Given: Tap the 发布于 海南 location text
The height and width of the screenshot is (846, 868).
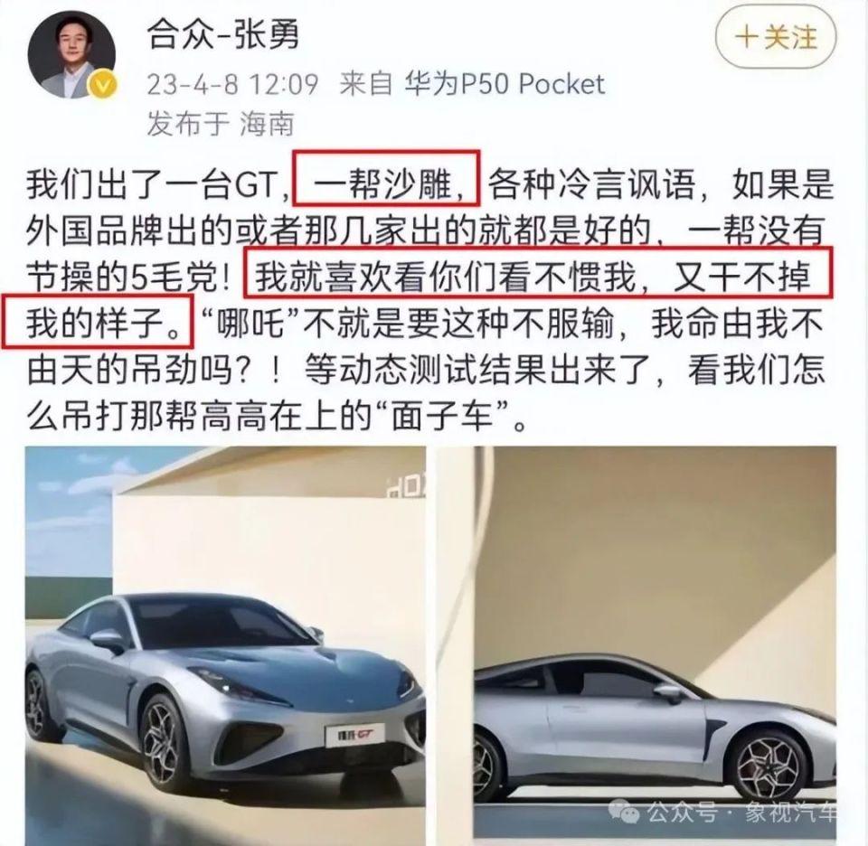Looking at the screenshot, I should point(221,124).
